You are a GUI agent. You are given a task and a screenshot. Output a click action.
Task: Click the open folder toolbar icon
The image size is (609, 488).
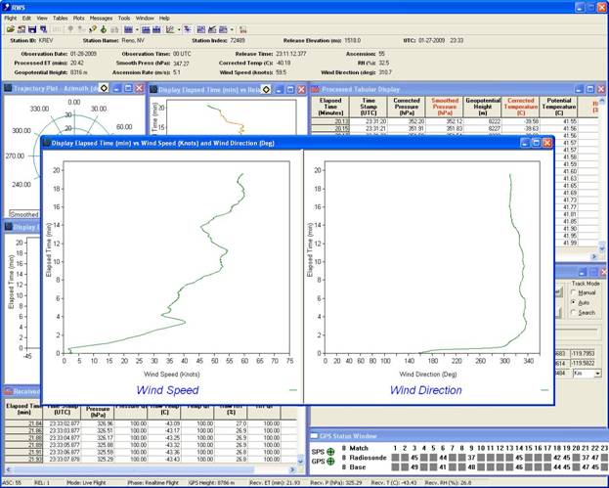pyautogui.click(x=11, y=29)
